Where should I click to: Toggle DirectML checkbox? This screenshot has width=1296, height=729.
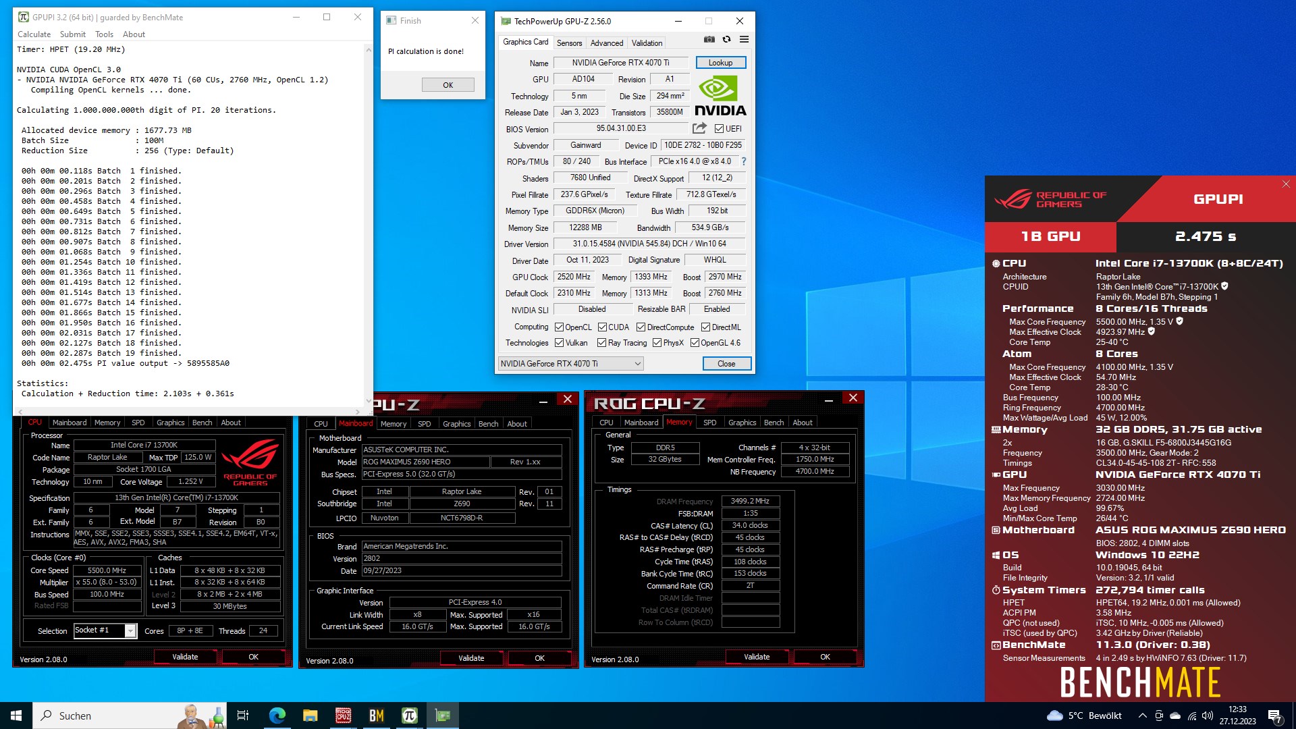click(705, 327)
